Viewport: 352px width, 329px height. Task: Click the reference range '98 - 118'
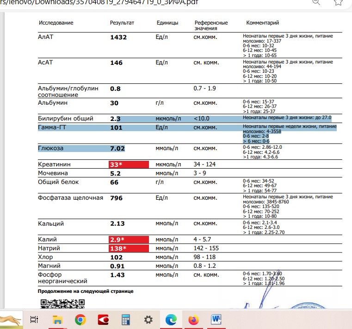point(204,257)
